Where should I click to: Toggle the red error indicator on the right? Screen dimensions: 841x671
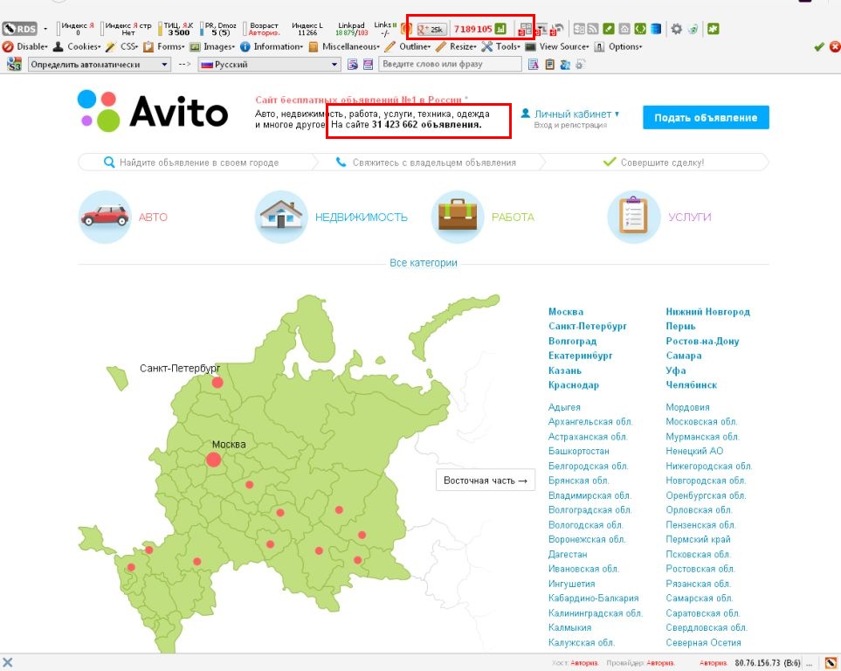pyautogui.click(x=833, y=46)
